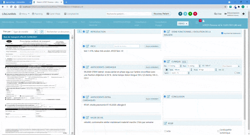
Task: Click Aucun antécédent button in FRCV section
Action: pos(152,46)
